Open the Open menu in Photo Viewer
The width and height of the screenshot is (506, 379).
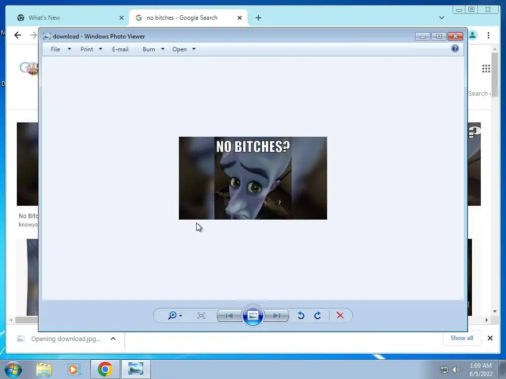[179, 49]
